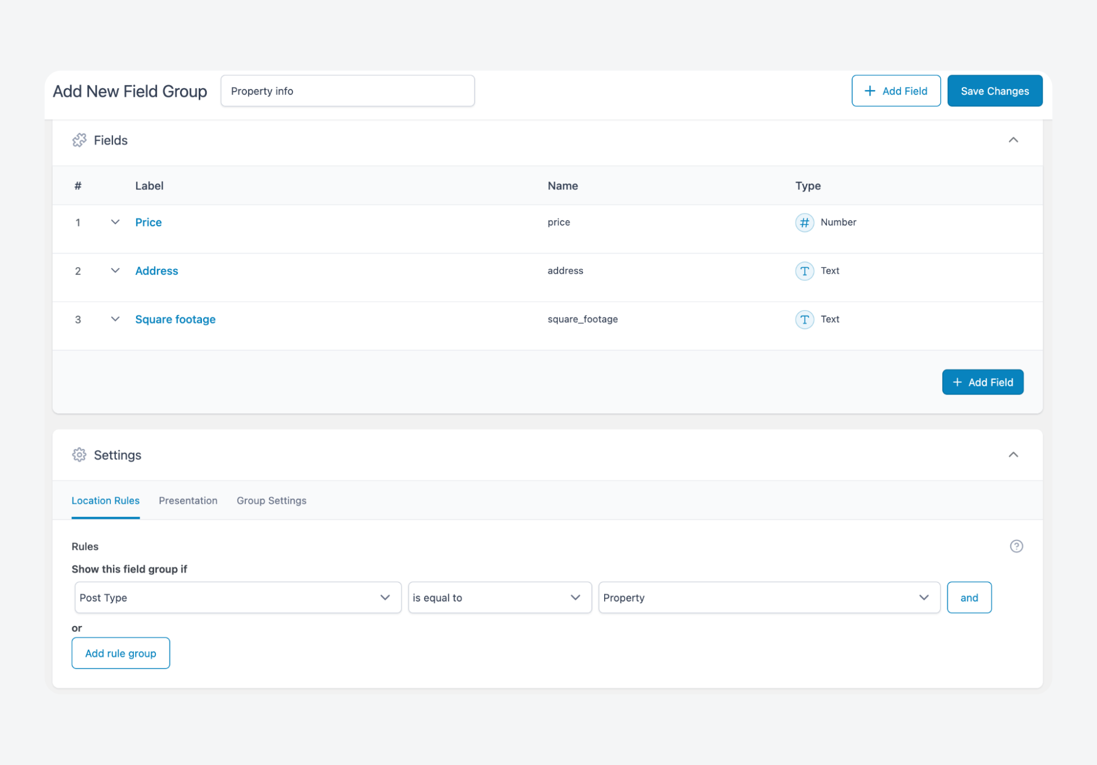1097x765 pixels.
Task: Open the "is equal to" operator dropdown
Action: (x=499, y=598)
